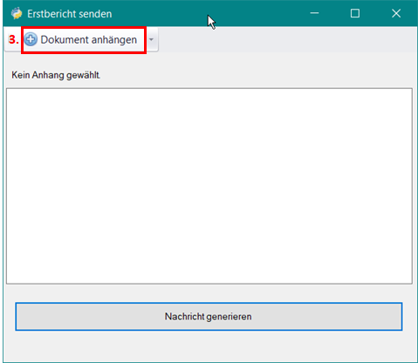
Task: Click inside the empty attachment list area
Action: 209,186
